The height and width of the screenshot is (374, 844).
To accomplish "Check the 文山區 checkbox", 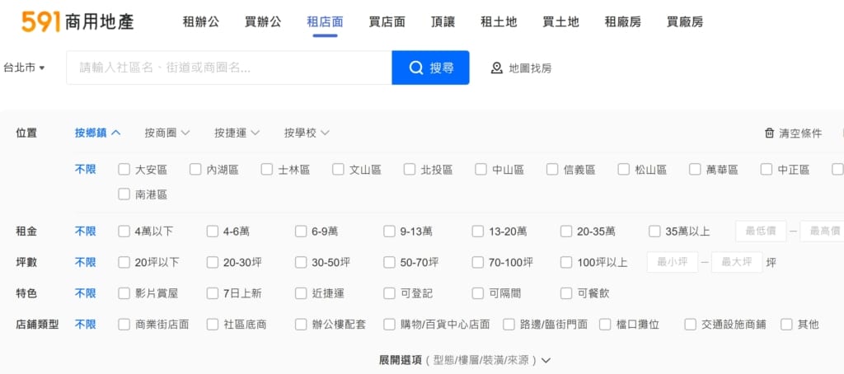I will pyautogui.click(x=338, y=170).
